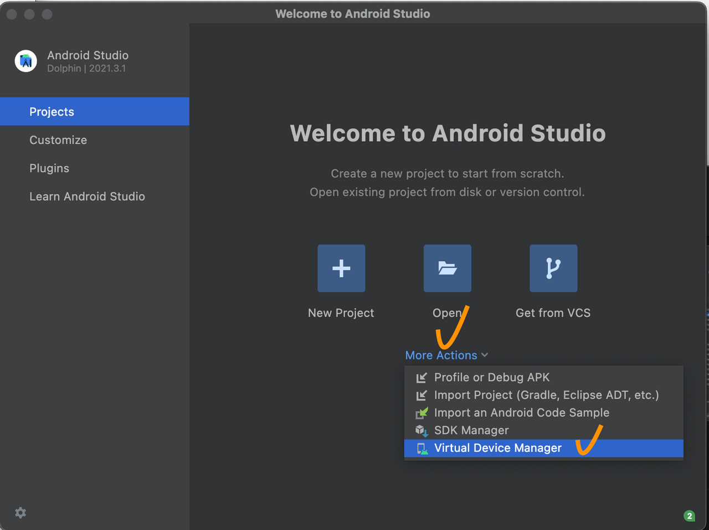Viewport: 709px width, 530px height.
Task: Collapse the More Actions dropdown
Action: point(446,355)
